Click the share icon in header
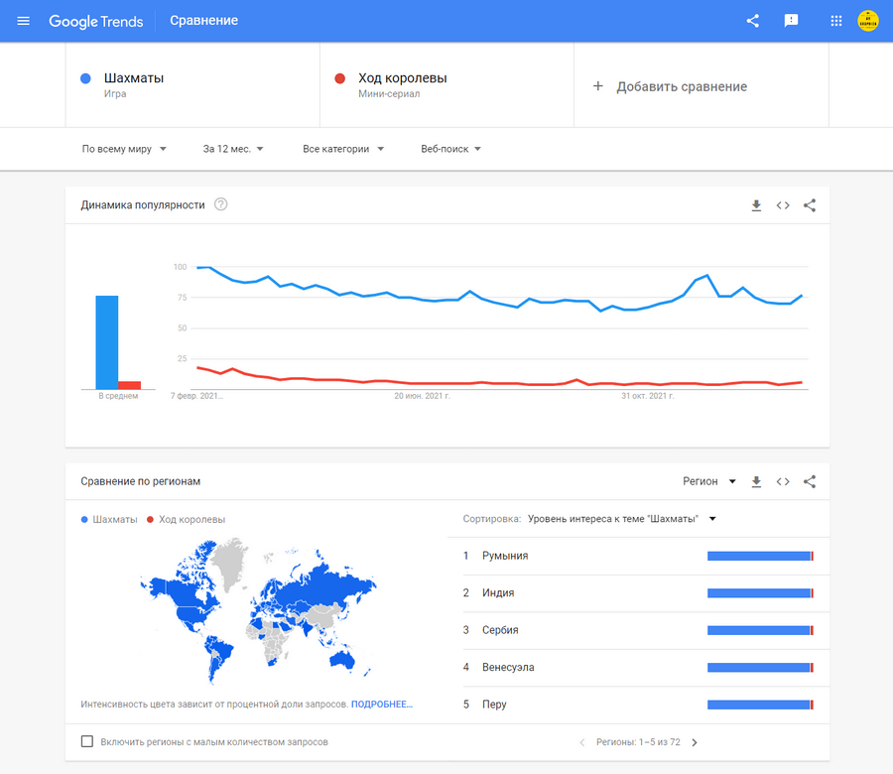The height and width of the screenshot is (774, 893). pos(752,21)
